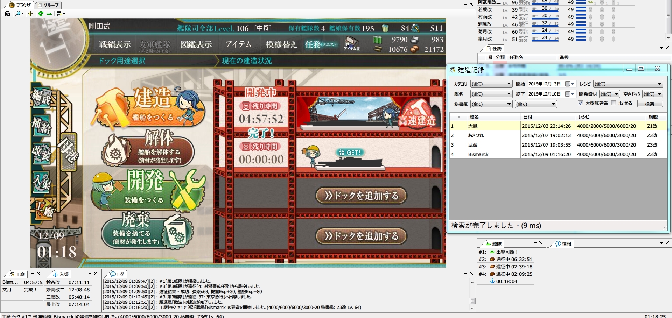Sort the records by 旗艦 column header
This screenshot has width=672, height=318.
[x=656, y=117]
